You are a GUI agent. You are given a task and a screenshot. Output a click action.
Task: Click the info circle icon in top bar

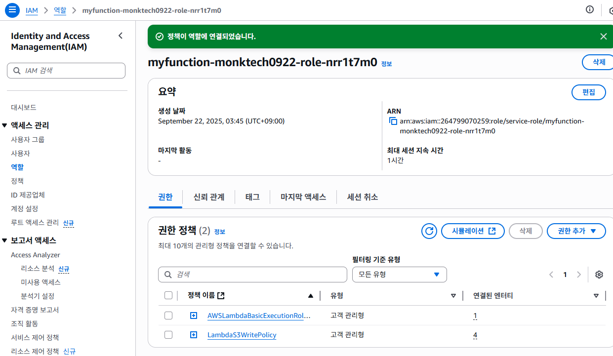[590, 10]
